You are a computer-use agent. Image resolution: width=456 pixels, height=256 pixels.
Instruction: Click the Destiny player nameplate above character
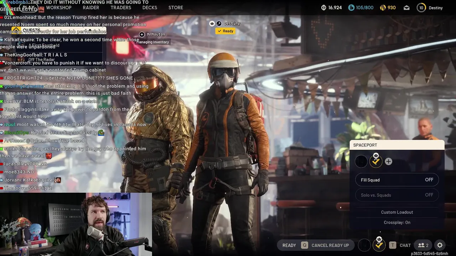[x=232, y=23]
